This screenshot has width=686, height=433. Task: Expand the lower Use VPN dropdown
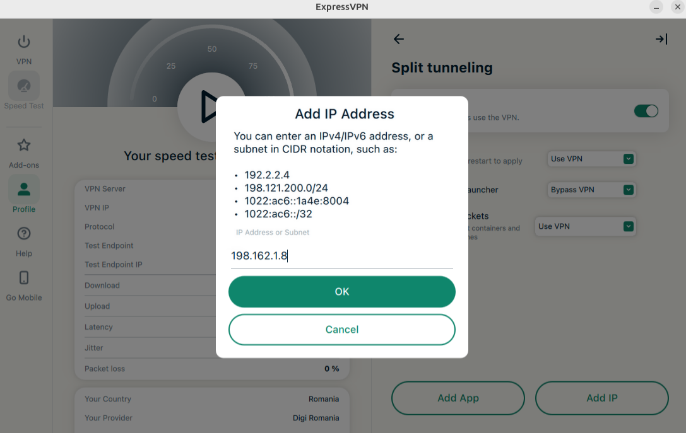[x=585, y=226]
